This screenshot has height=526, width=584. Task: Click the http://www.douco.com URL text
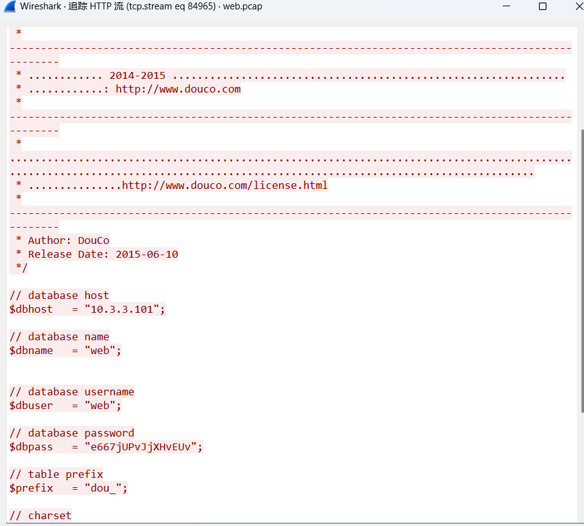[x=178, y=89]
